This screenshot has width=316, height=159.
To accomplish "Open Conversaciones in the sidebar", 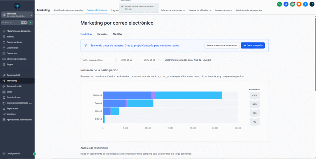I will pos(14,42).
